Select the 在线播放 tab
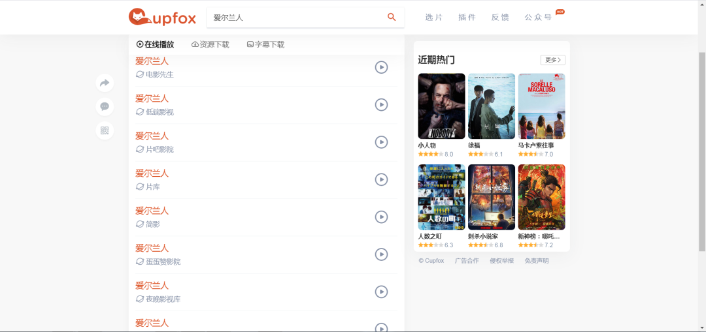Image resolution: width=706 pixels, height=332 pixels. (x=156, y=44)
